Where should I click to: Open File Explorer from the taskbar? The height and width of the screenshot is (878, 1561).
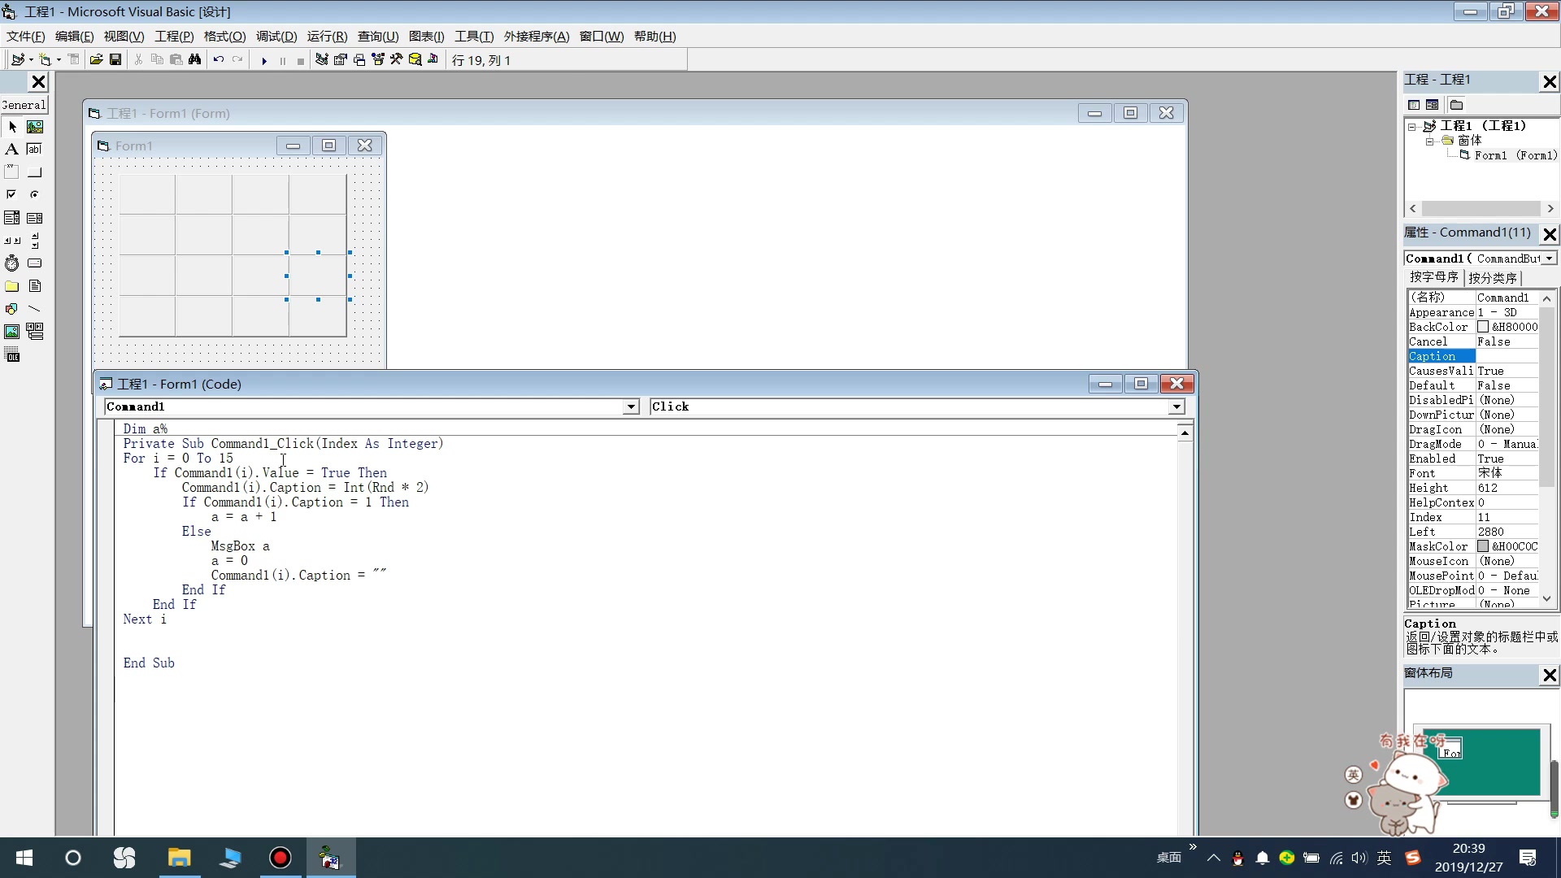(179, 858)
